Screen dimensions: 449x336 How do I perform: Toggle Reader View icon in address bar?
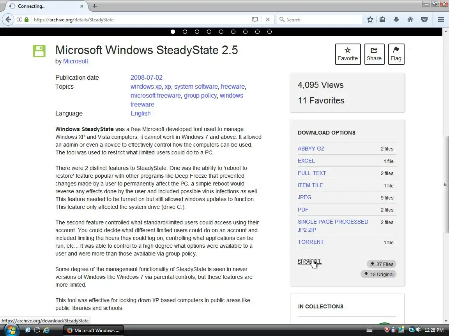click(255, 19)
